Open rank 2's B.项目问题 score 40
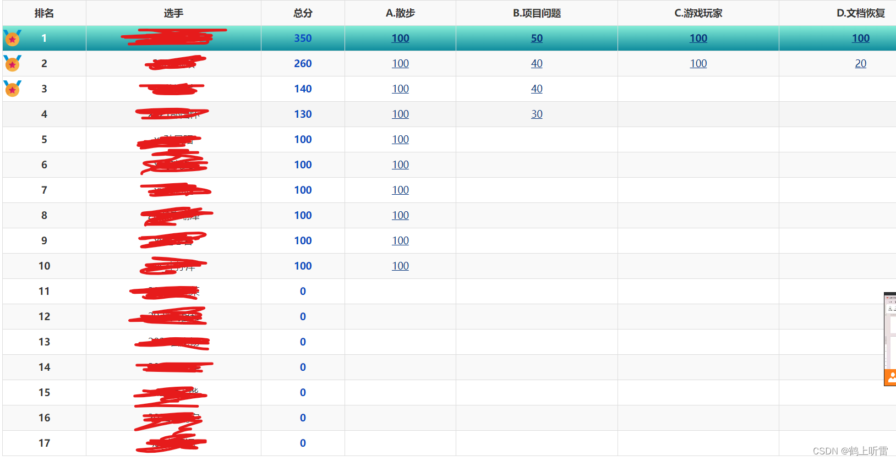This screenshot has width=896, height=461. (x=537, y=63)
